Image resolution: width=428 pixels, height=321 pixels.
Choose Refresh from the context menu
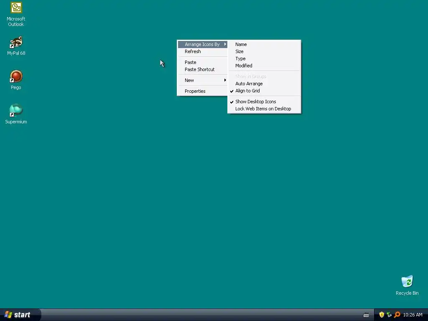(x=203, y=51)
